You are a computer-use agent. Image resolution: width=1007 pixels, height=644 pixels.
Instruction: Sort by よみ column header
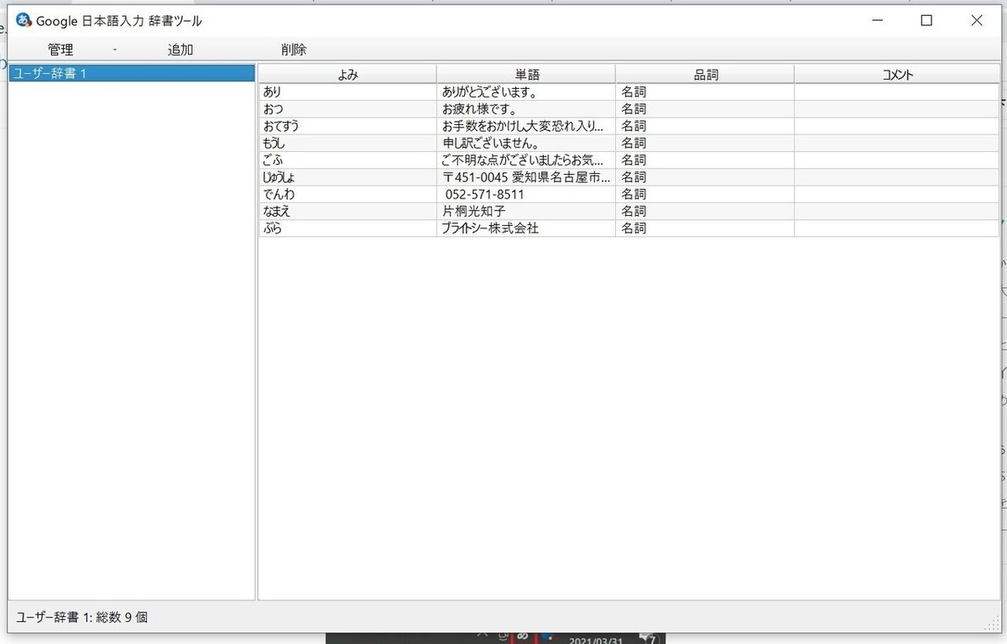[x=347, y=75]
